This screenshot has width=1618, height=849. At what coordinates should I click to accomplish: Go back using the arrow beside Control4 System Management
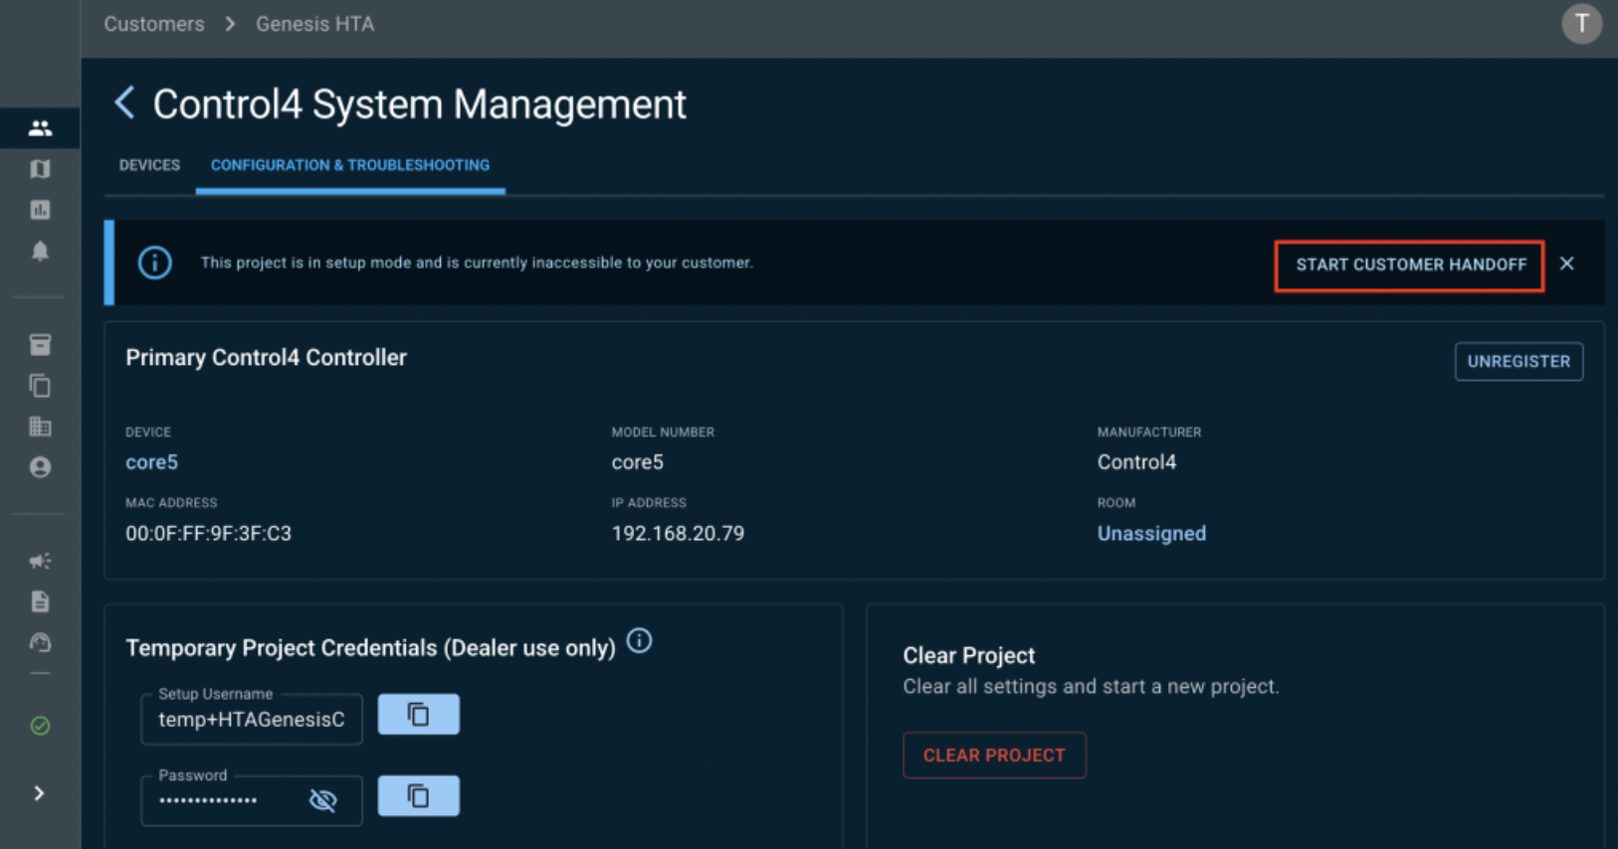click(x=124, y=102)
